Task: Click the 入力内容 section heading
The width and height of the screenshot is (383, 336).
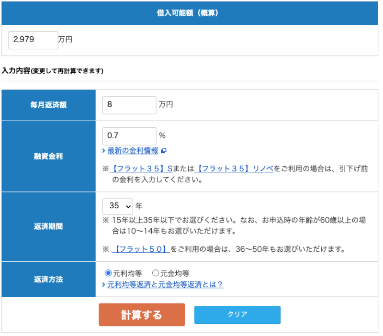Action: click(x=53, y=71)
